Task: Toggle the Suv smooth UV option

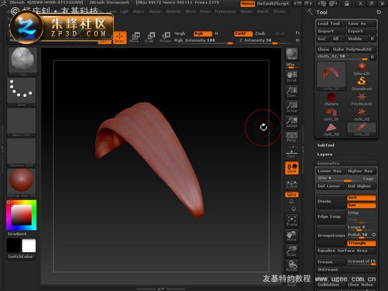Action: point(361,205)
